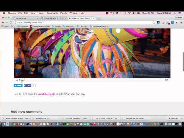Open the Foundations bookmarks folder

(x=99, y=26)
